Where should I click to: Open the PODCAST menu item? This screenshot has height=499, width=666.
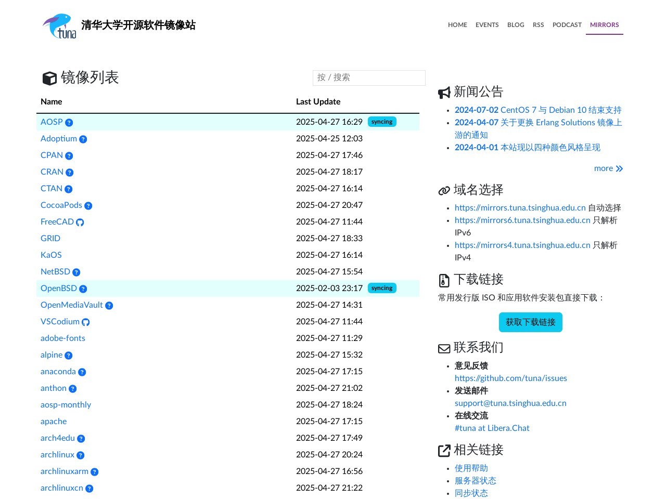click(x=567, y=25)
